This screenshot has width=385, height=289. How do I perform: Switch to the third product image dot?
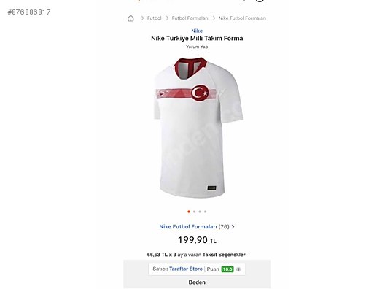pyautogui.click(x=200, y=212)
